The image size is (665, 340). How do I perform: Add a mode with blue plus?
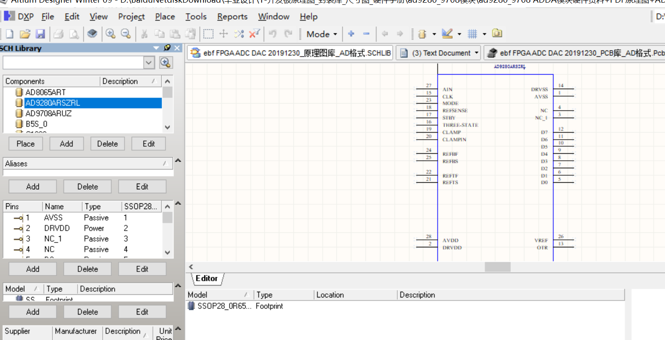click(x=351, y=34)
